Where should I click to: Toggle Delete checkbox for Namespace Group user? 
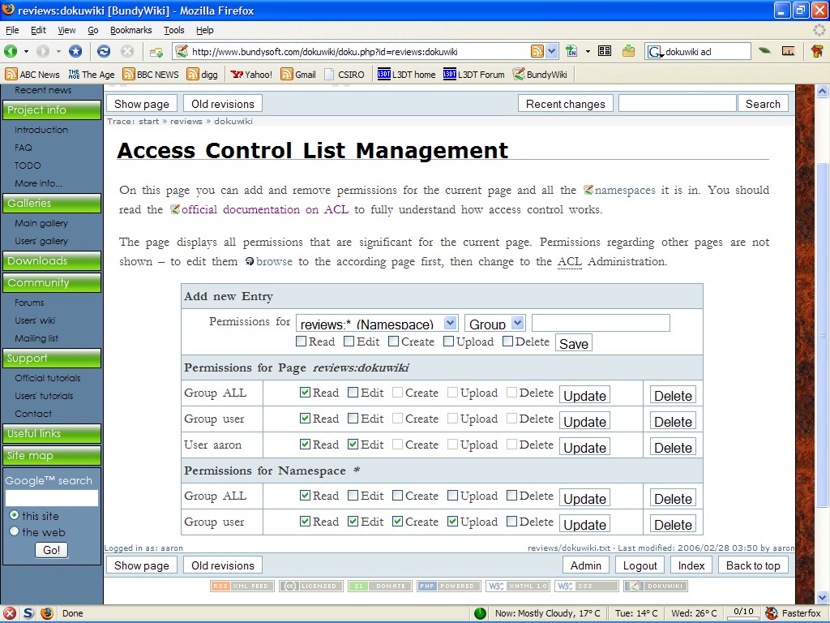tap(511, 522)
